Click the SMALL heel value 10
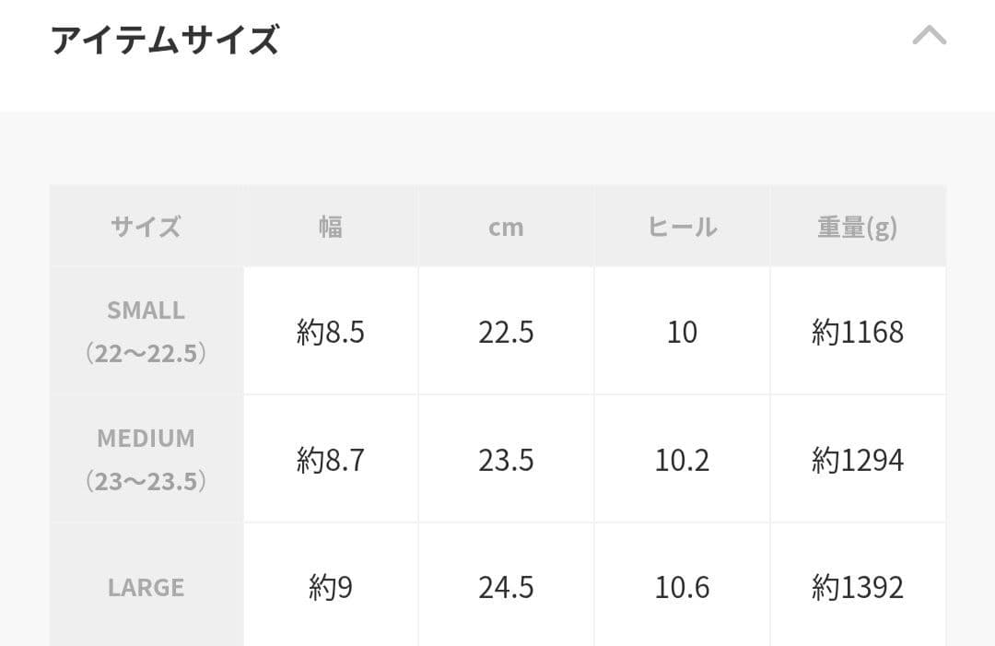The height and width of the screenshot is (646, 995). (682, 332)
